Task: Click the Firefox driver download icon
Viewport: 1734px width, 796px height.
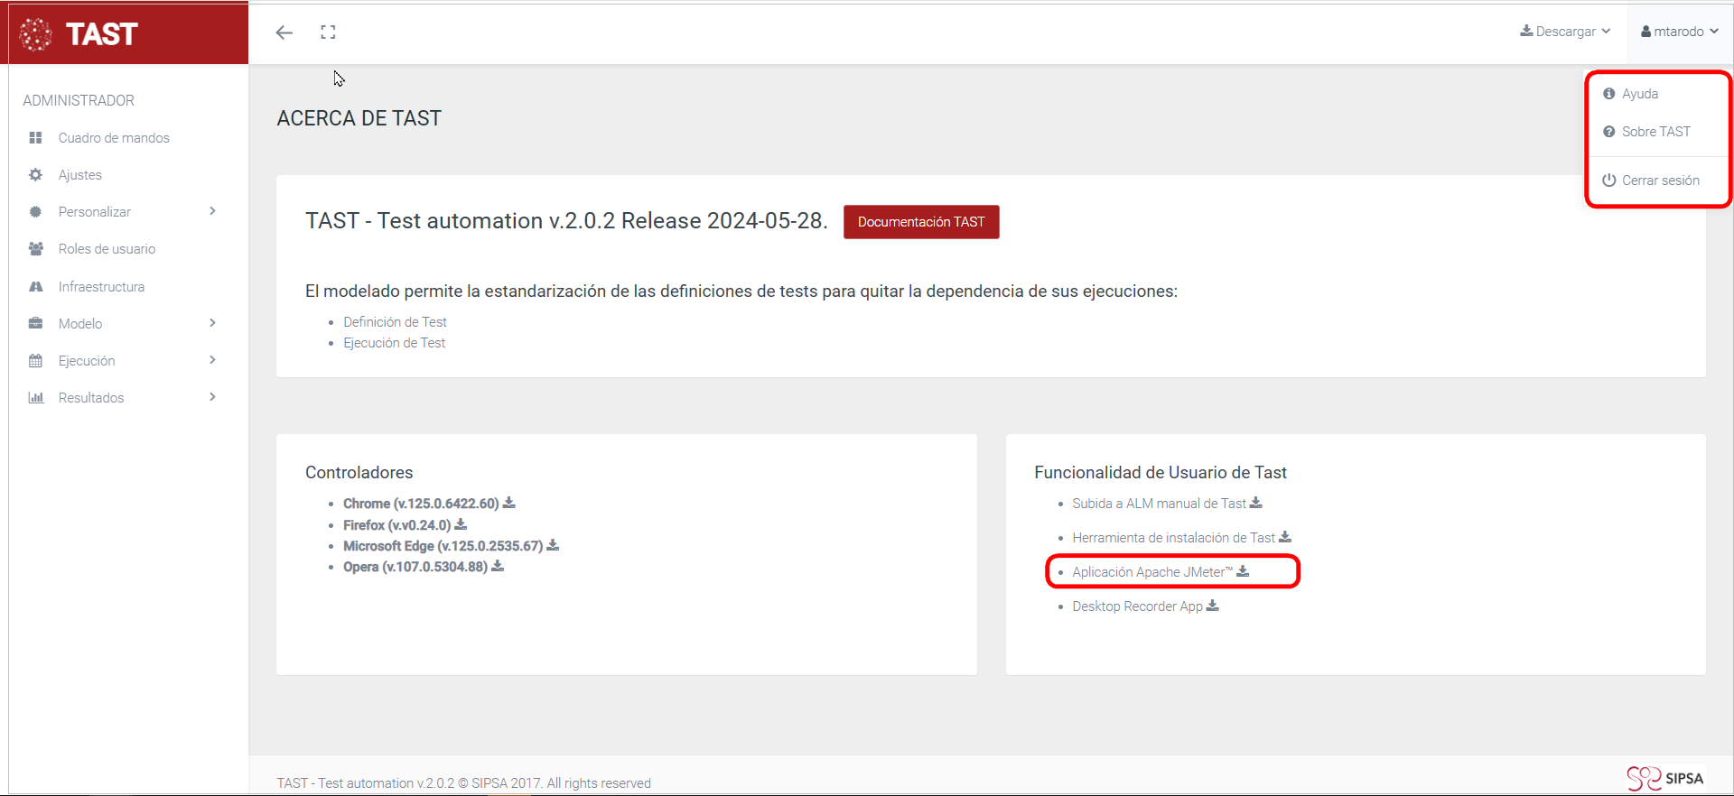Action: (461, 524)
